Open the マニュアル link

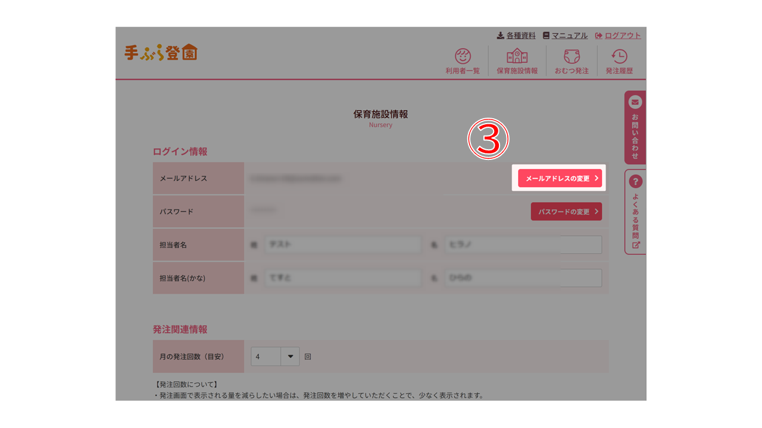tap(565, 36)
